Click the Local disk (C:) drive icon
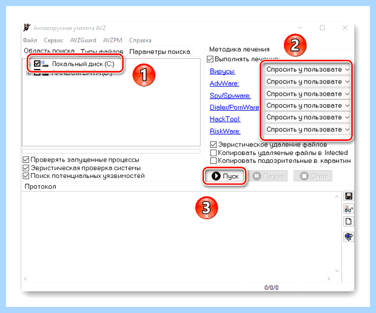The image size is (376, 313). 45,64
